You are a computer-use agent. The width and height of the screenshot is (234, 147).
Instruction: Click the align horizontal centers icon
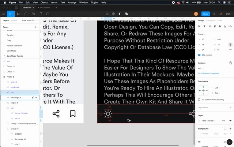point(204,26)
